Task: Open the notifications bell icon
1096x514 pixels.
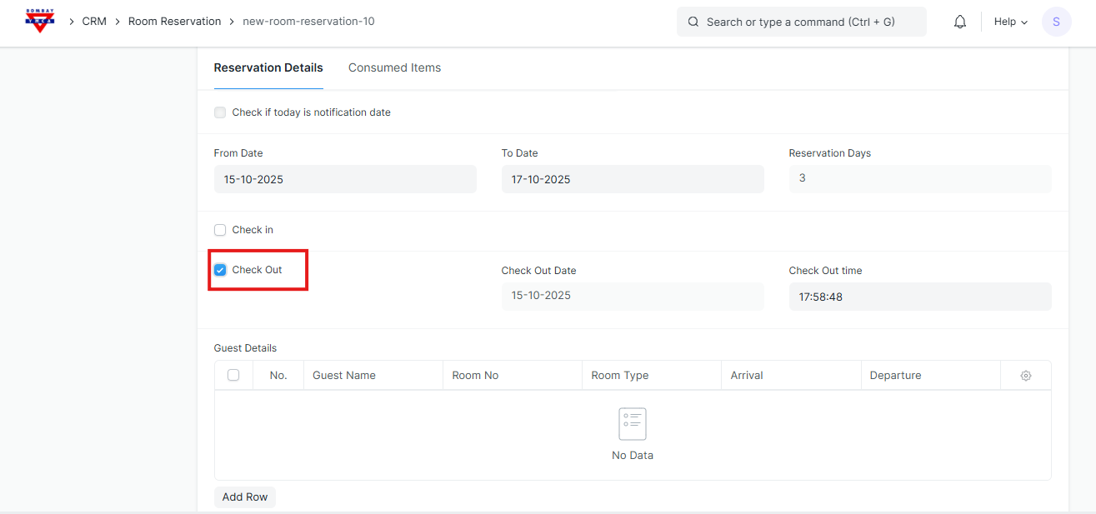Action: coord(960,22)
